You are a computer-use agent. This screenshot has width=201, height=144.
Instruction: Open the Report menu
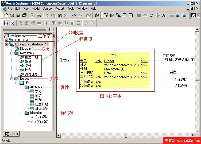click(x=60, y=9)
